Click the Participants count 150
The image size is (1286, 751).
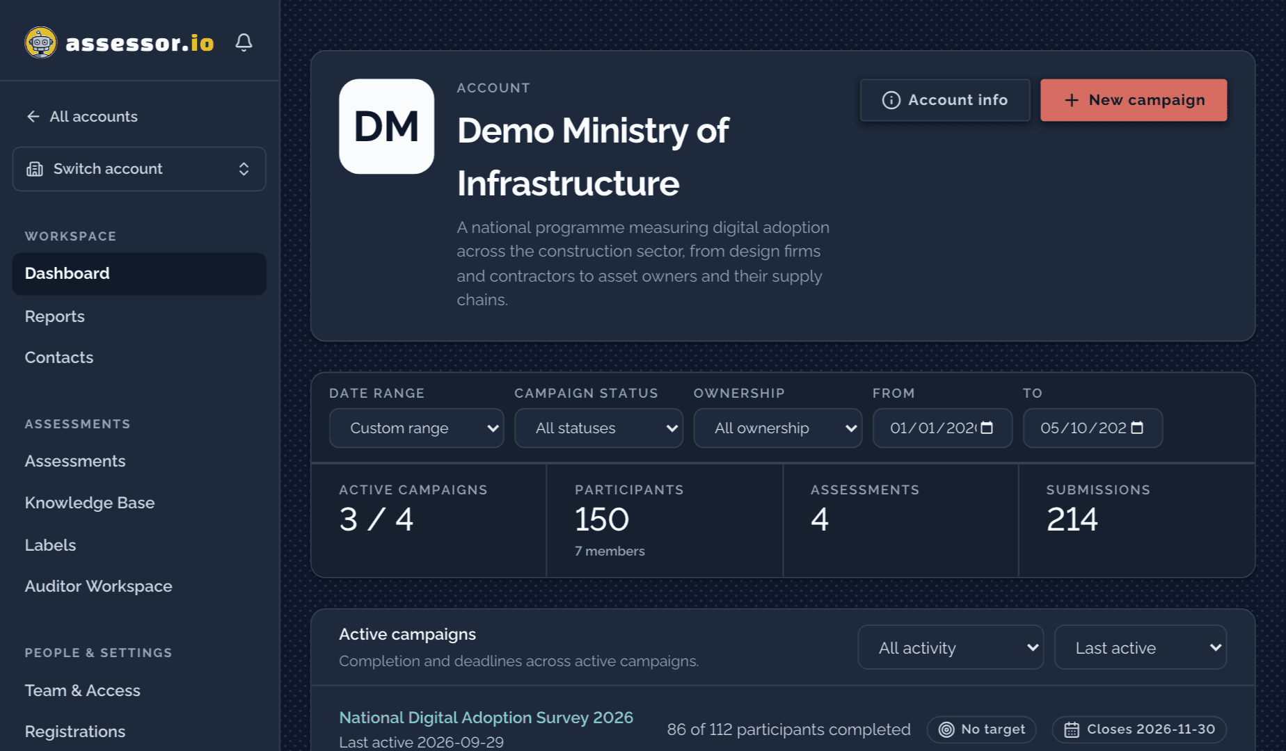(602, 519)
